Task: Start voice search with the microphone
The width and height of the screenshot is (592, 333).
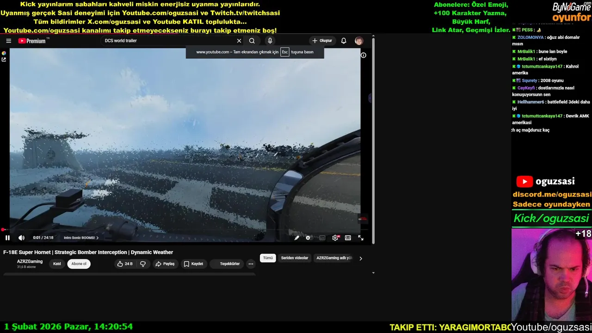Action: tap(270, 41)
